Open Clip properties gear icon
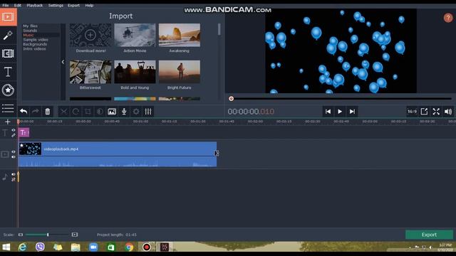456x256 pixels. [x=136, y=112]
